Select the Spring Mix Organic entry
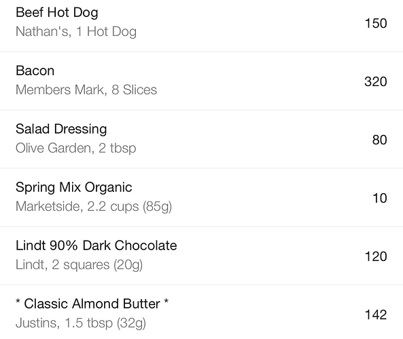The width and height of the screenshot is (403, 339). [x=201, y=197]
